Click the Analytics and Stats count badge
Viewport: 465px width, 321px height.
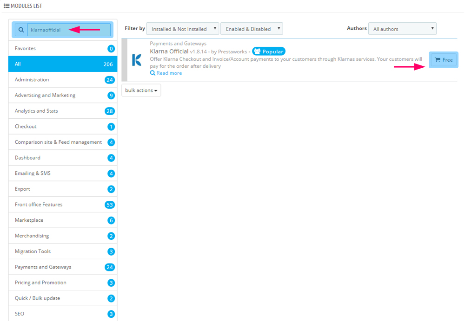point(110,111)
